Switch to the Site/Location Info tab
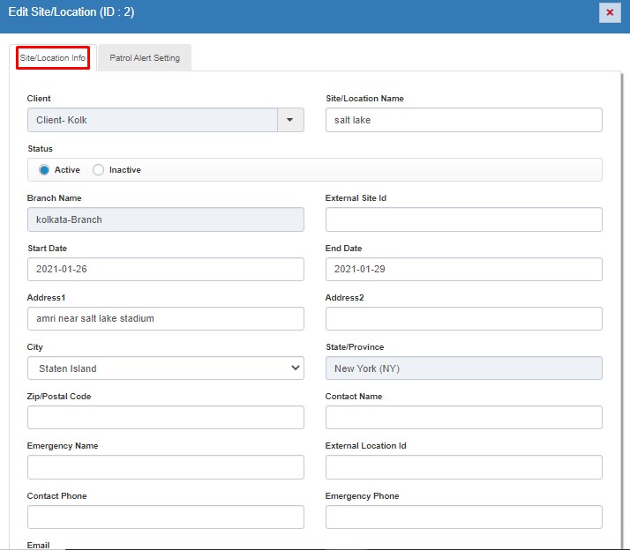 tap(54, 58)
